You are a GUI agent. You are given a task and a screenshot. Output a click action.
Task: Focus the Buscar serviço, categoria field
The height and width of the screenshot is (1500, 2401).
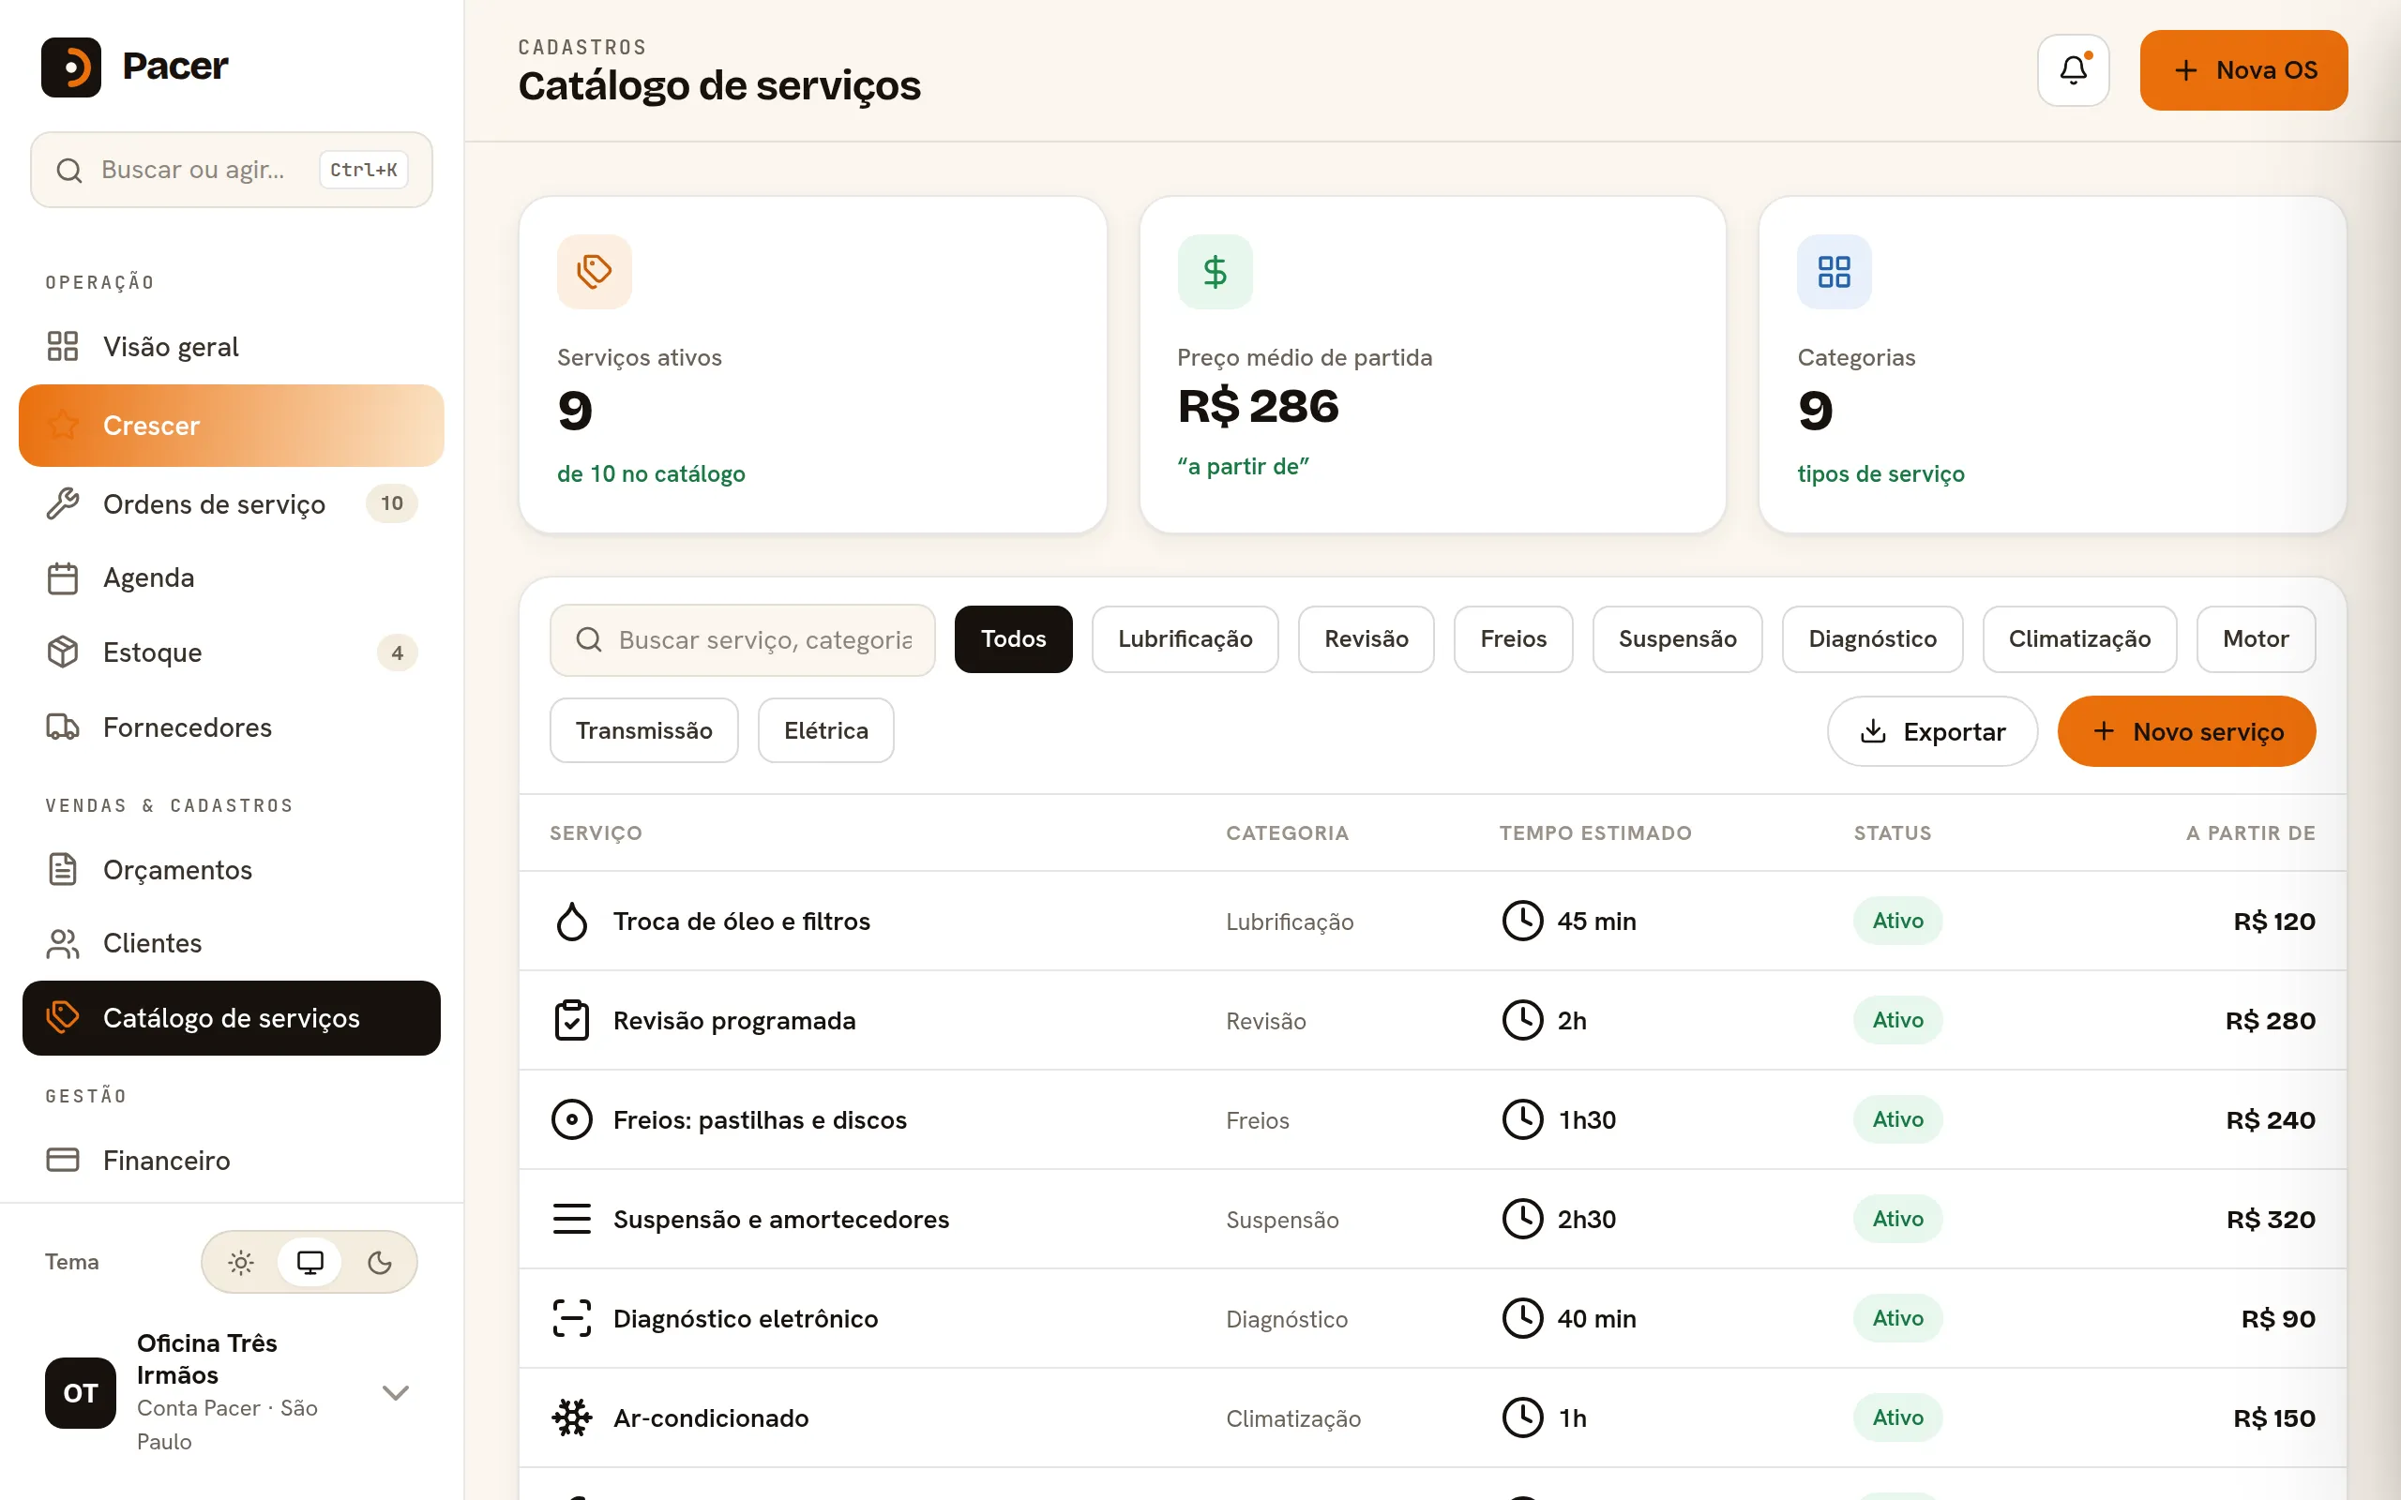click(742, 640)
